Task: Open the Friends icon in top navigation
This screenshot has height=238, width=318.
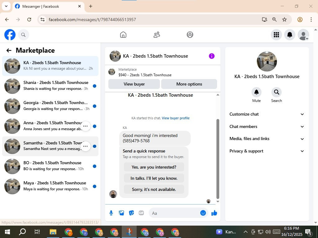Action: pos(157,35)
